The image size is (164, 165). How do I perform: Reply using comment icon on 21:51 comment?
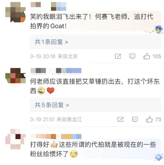tap(135, 120)
